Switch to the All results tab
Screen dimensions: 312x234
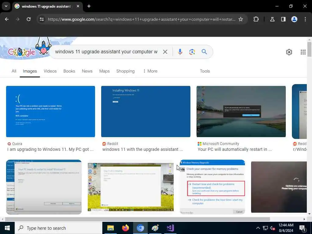coord(14,71)
